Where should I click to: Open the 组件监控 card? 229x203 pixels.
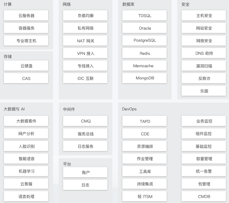tap(204, 133)
